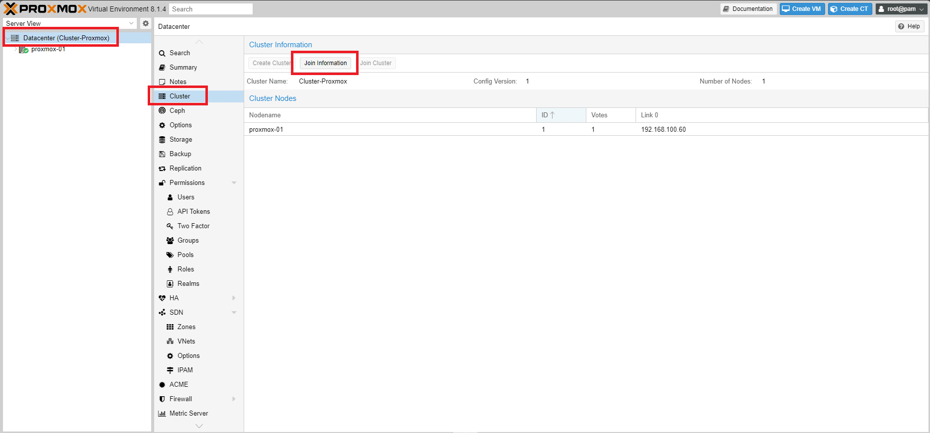
Task: Click the Storage database icon
Action: click(162, 140)
